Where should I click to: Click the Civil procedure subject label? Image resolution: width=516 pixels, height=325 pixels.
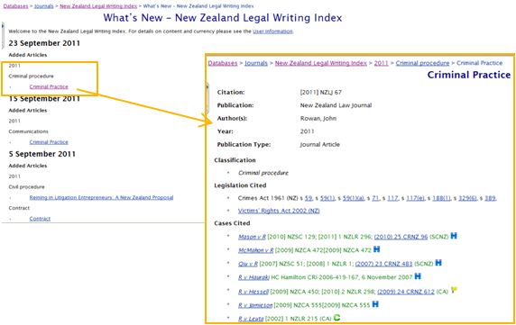[x=27, y=186]
